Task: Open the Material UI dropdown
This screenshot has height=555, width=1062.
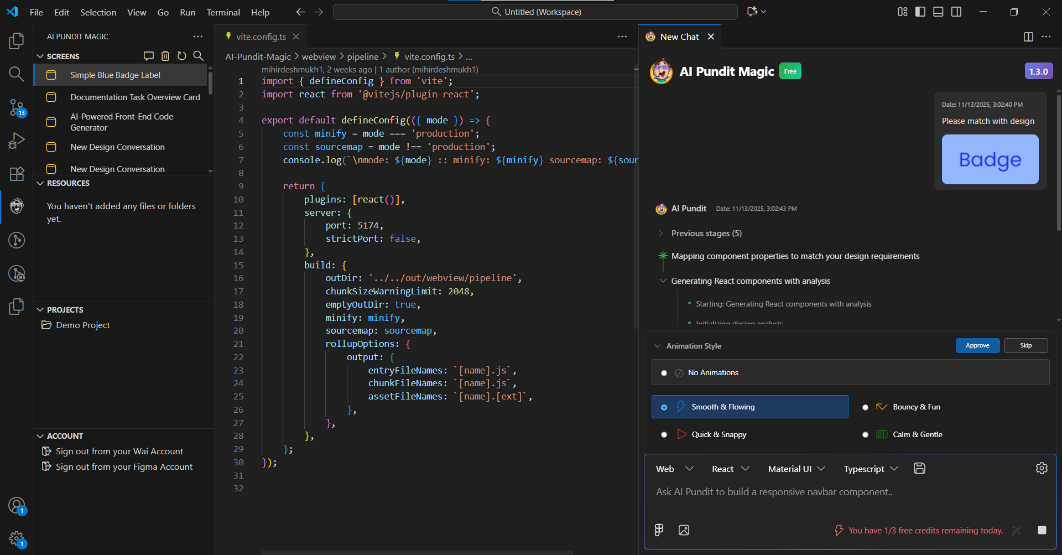Action: [795, 468]
